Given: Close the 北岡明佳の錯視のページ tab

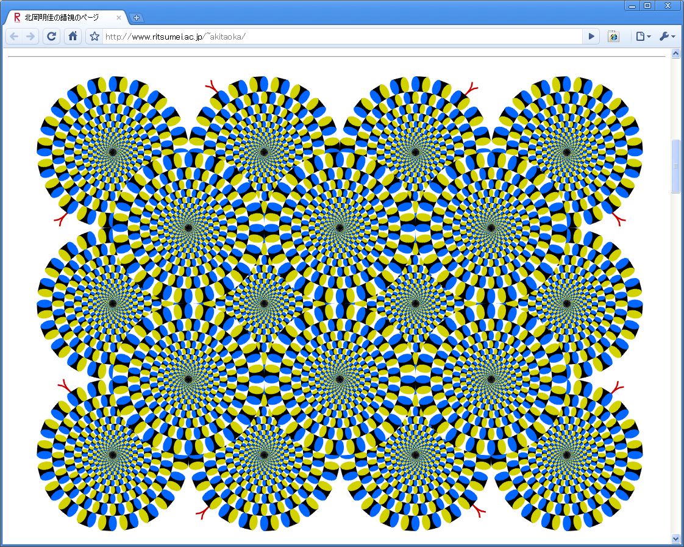Looking at the screenshot, I should [119, 18].
